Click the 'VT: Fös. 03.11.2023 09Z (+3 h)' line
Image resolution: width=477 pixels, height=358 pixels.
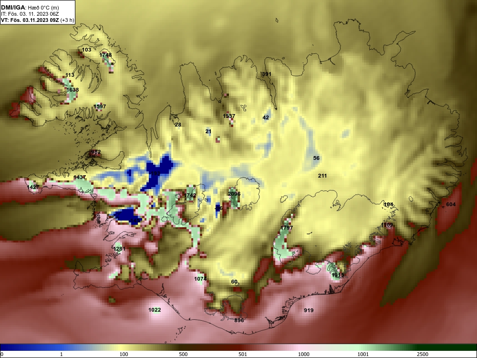(37, 21)
